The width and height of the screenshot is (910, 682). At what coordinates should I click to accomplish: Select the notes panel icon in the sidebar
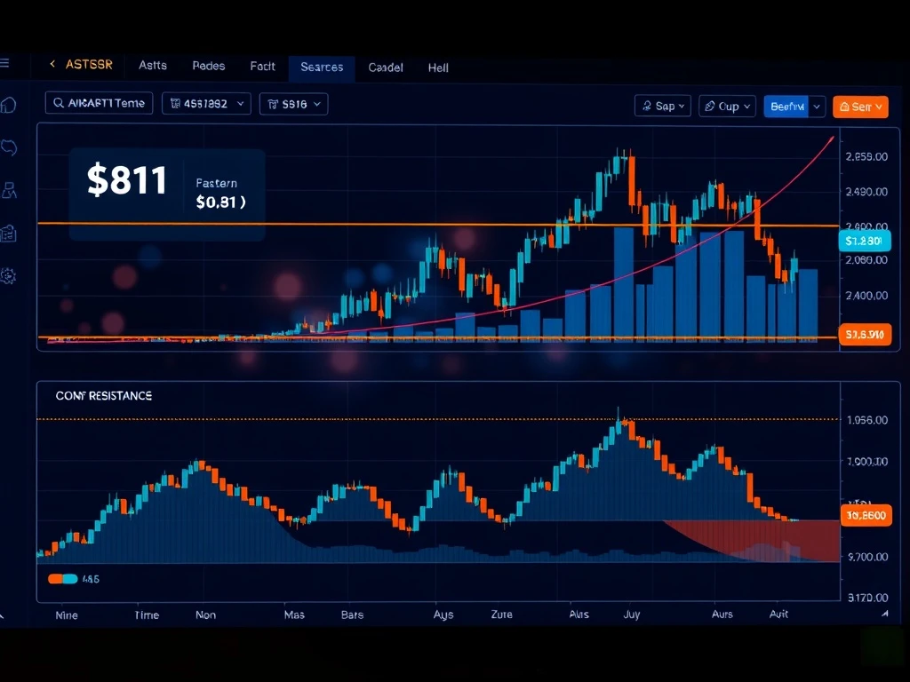click(9, 233)
